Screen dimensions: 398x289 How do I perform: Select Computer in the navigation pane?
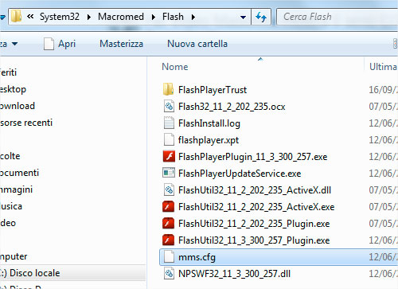pyautogui.click(x=14, y=256)
